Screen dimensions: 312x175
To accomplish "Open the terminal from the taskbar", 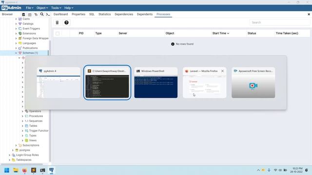I will 42,170.
